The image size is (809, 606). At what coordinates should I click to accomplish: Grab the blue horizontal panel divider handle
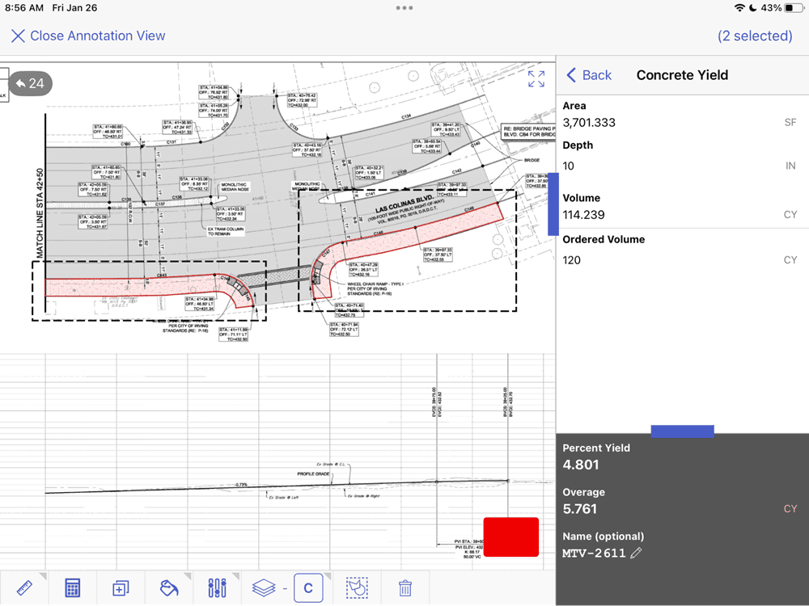682,431
